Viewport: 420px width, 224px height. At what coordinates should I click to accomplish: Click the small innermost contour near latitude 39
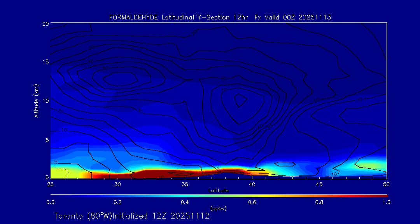tap(241, 100)
